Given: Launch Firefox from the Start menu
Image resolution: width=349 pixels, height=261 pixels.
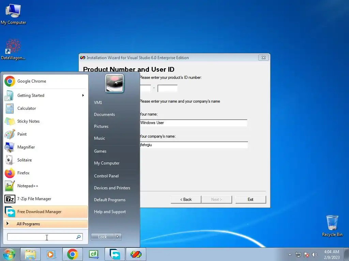Looking at the screenshot, I should 46,173.
